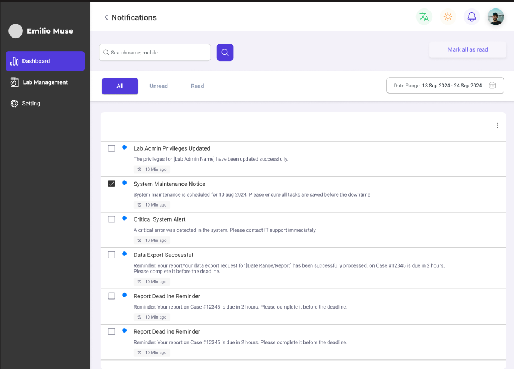Open the three-dot options menu
514x369 pixels.
497,125
